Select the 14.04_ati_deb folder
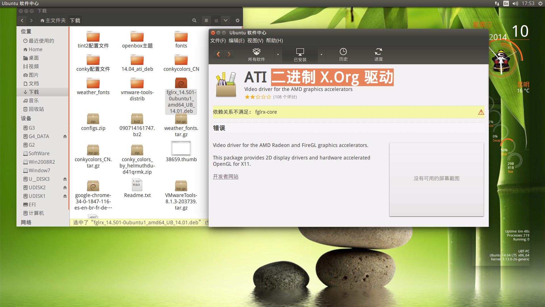The width and height of the screenshot is (545, 307). coord(137,63)
